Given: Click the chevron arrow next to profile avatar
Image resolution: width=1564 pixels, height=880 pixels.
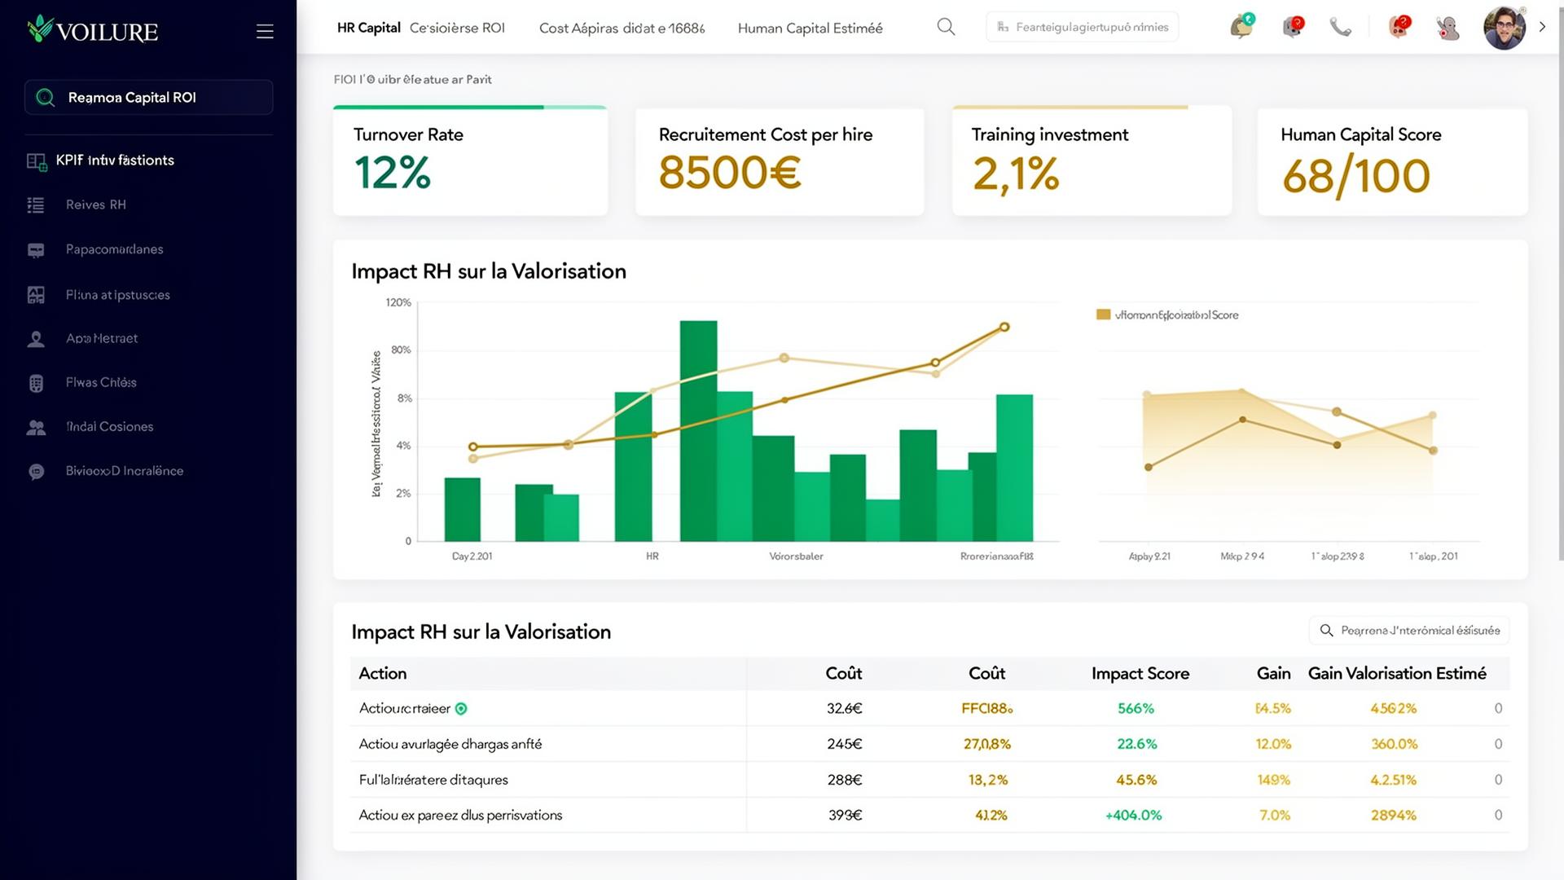Looking at the screenshot, I should [x=1542, y=26].
